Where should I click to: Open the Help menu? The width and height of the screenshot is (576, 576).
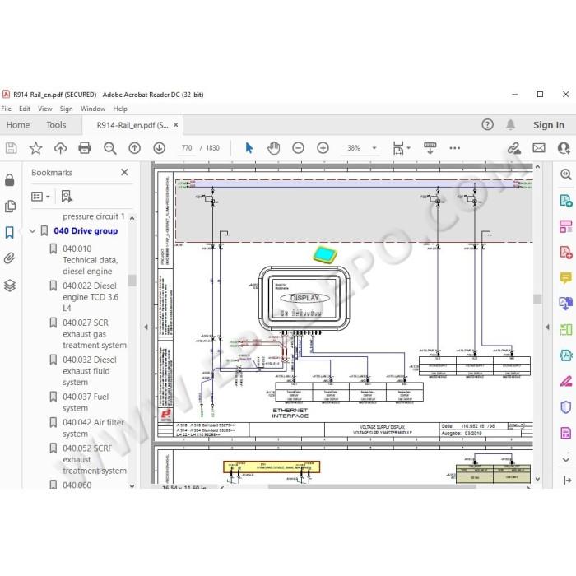tap(120, 109)
